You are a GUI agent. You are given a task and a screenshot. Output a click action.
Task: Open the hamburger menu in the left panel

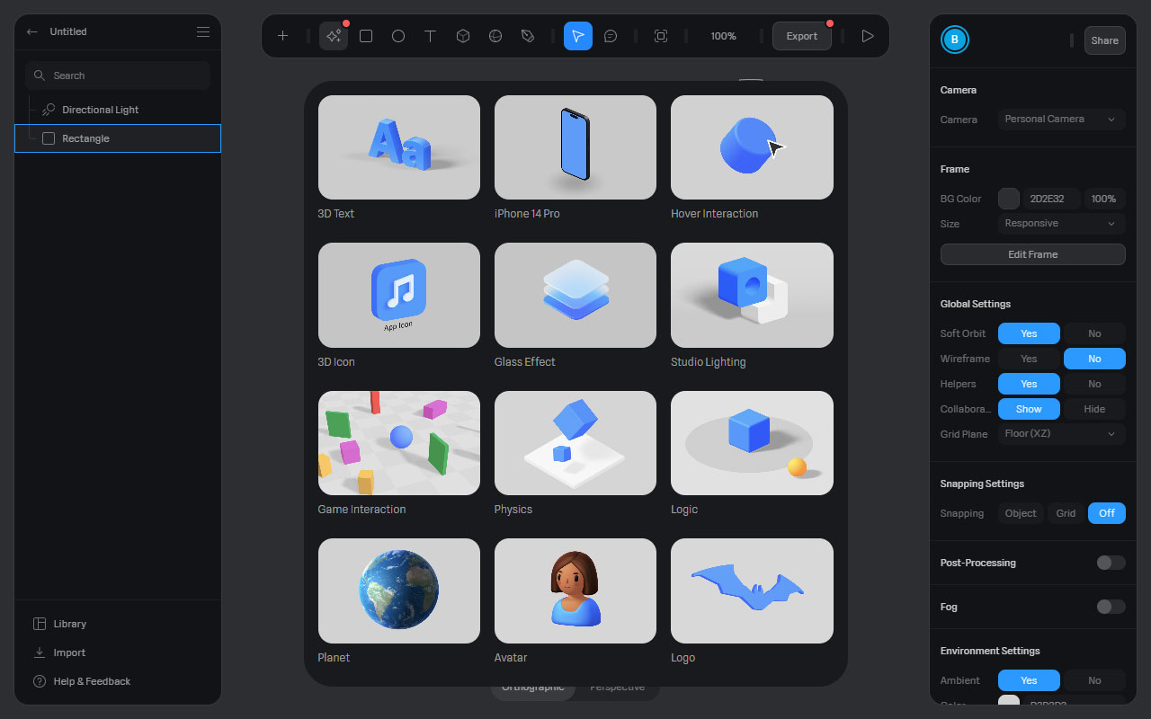coord(203,31)
